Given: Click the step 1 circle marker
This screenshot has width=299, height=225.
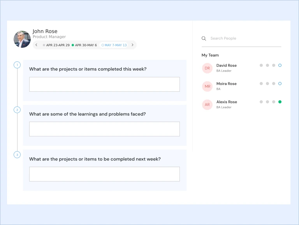Looking at the screenshot, I should point(17,65).
